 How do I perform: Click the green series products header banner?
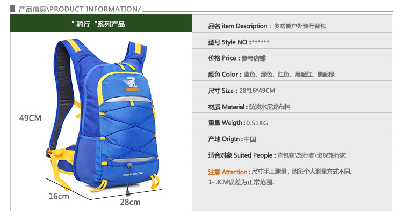click(101, 24)
